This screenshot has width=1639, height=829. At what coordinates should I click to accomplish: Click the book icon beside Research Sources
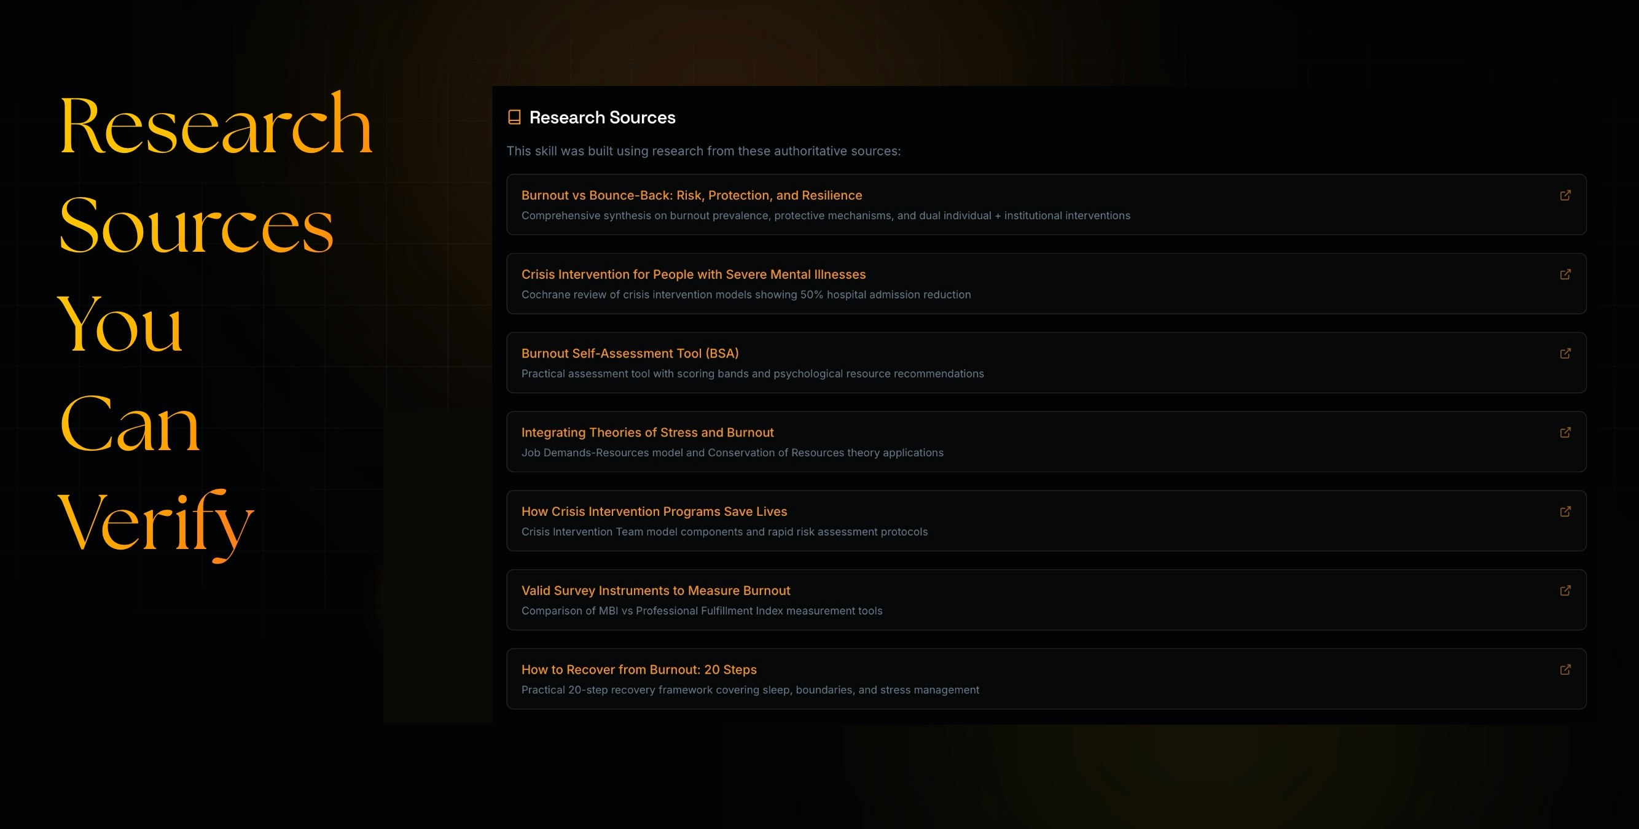point(514,117)
